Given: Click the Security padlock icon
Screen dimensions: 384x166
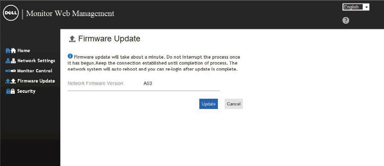Looking at the screenshot, I should (10, 92).
